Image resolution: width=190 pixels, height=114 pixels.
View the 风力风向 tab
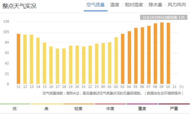tap(177, 5)
